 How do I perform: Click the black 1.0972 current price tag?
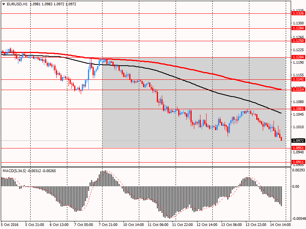click(298, 140)
